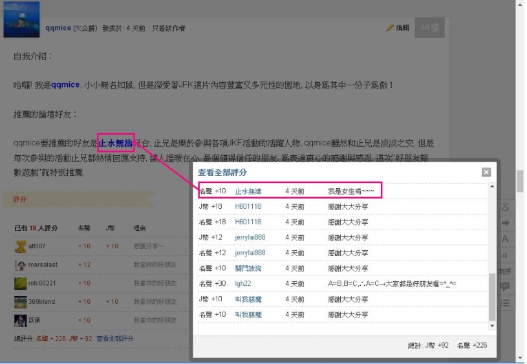Click 已有 18 人評分 header text
The height and width of the screenshot is (364, 527).
coord(36,228)
